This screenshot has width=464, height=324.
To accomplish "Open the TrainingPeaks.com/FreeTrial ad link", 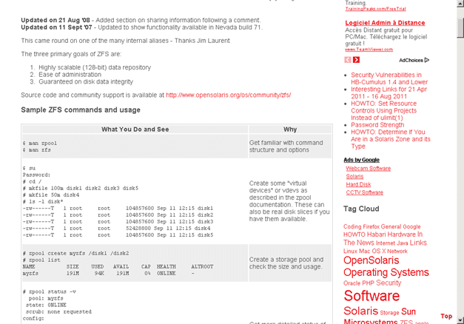I will coord(375,9).
